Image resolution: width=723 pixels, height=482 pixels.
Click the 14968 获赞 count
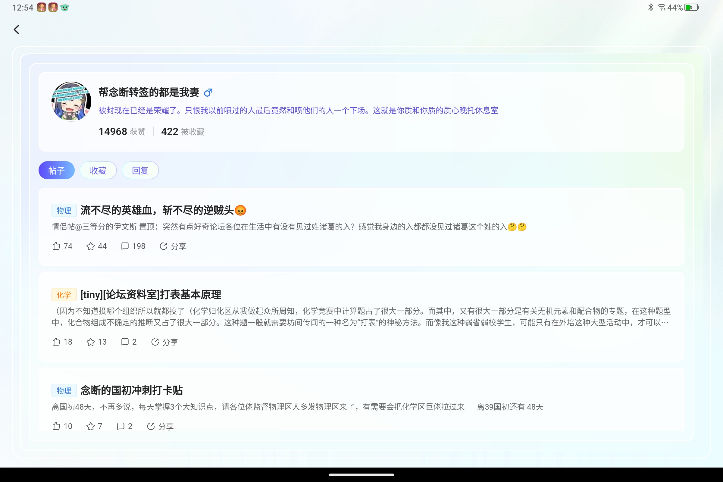click(122, 132)
